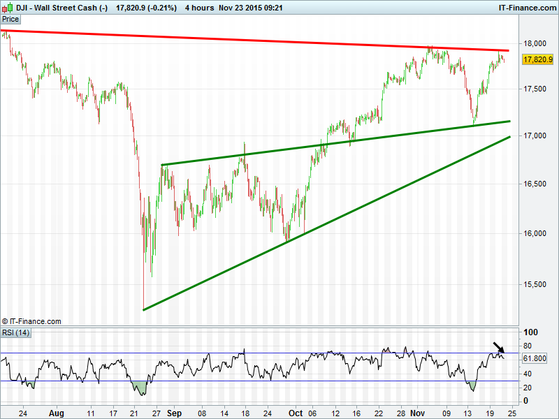559x419 pixels.
Task: Click the 25 date label on time axis
Action: 512,413
